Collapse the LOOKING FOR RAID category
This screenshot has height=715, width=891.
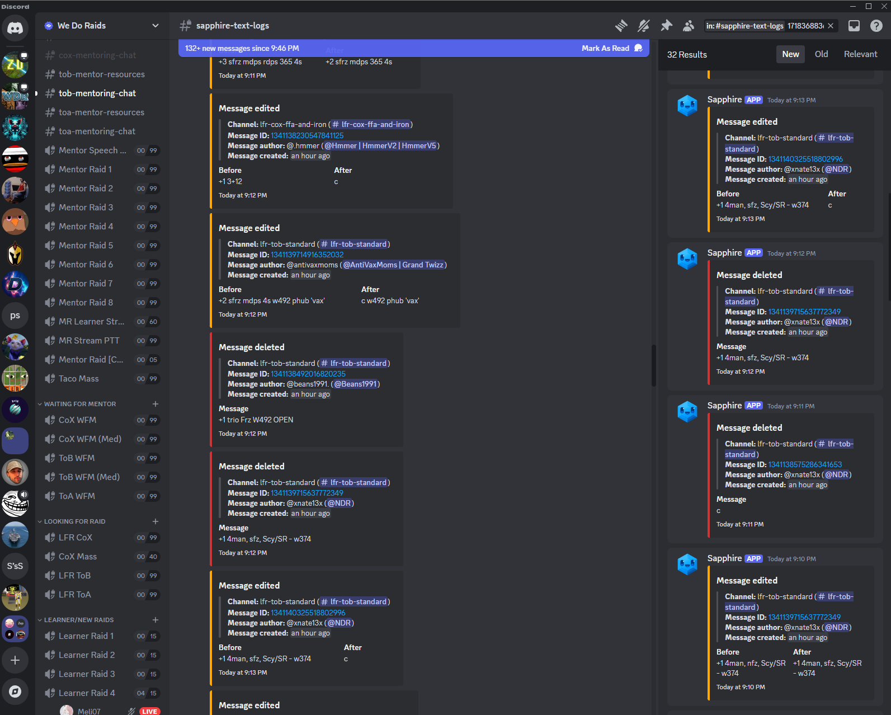(x=74, y=521)
